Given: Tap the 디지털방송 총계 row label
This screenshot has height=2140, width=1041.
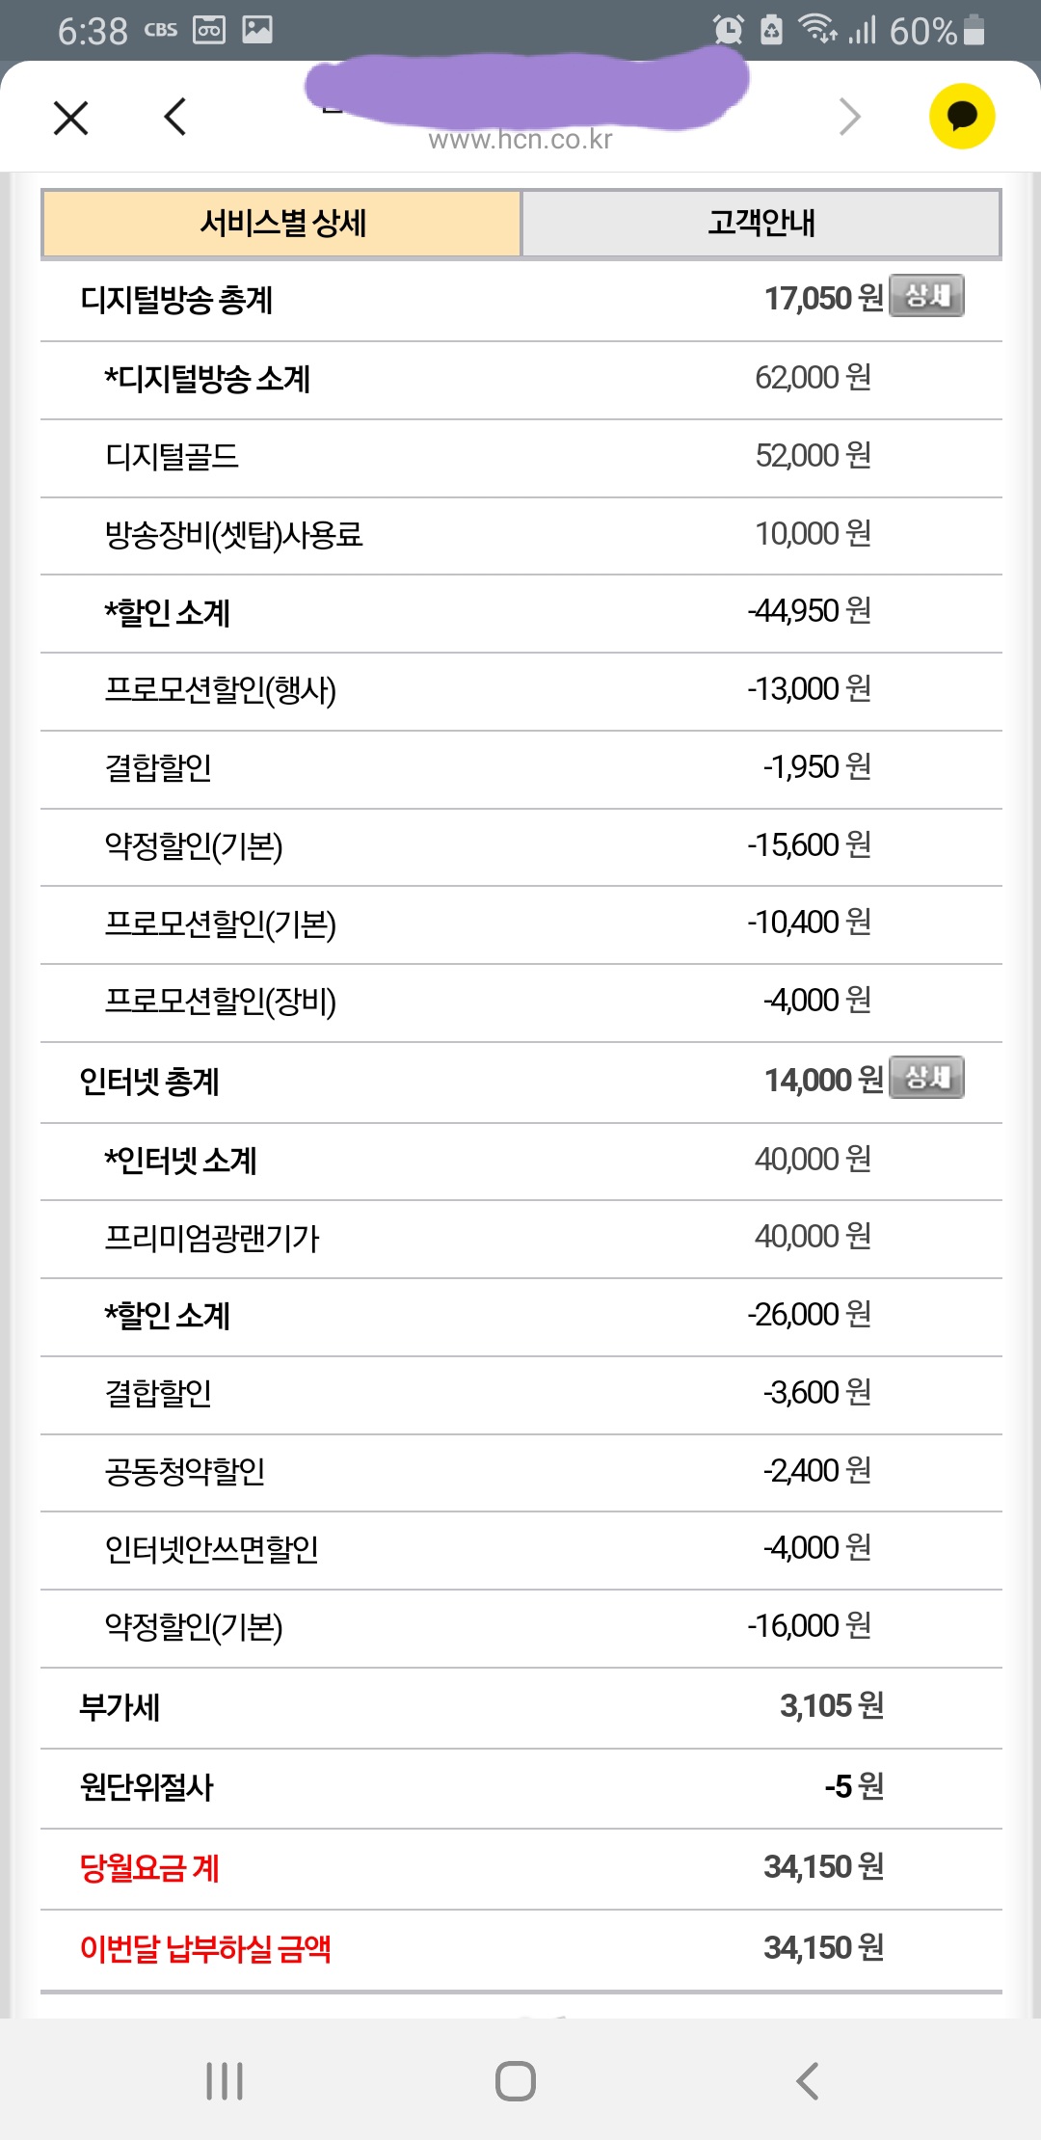Looking at the screenshot, I should click(176, 301).
